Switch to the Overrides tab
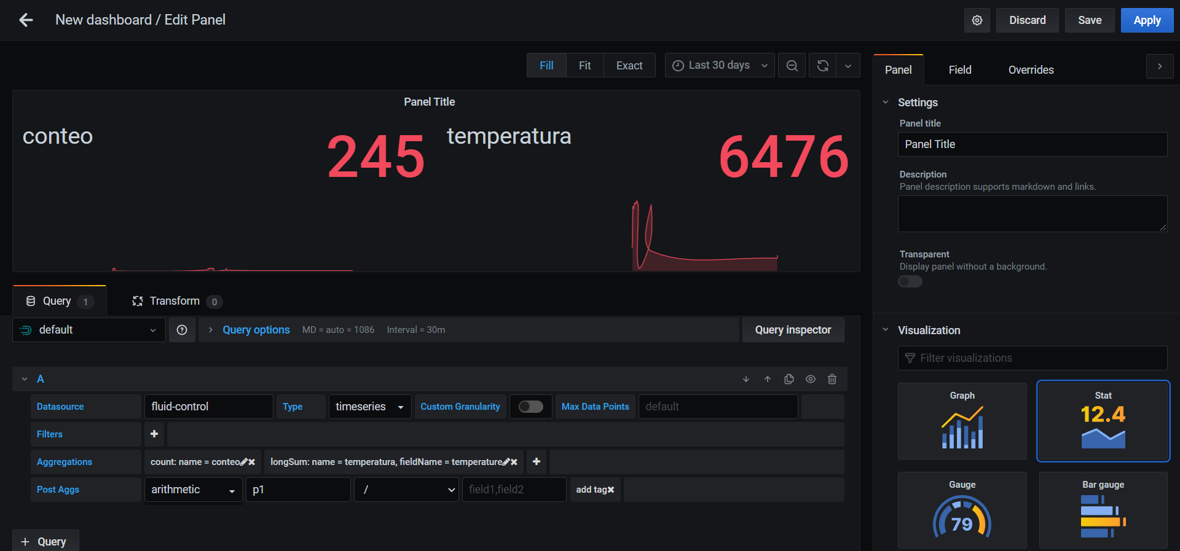This screenshot has height=551, width=1180. [1031, 70]
